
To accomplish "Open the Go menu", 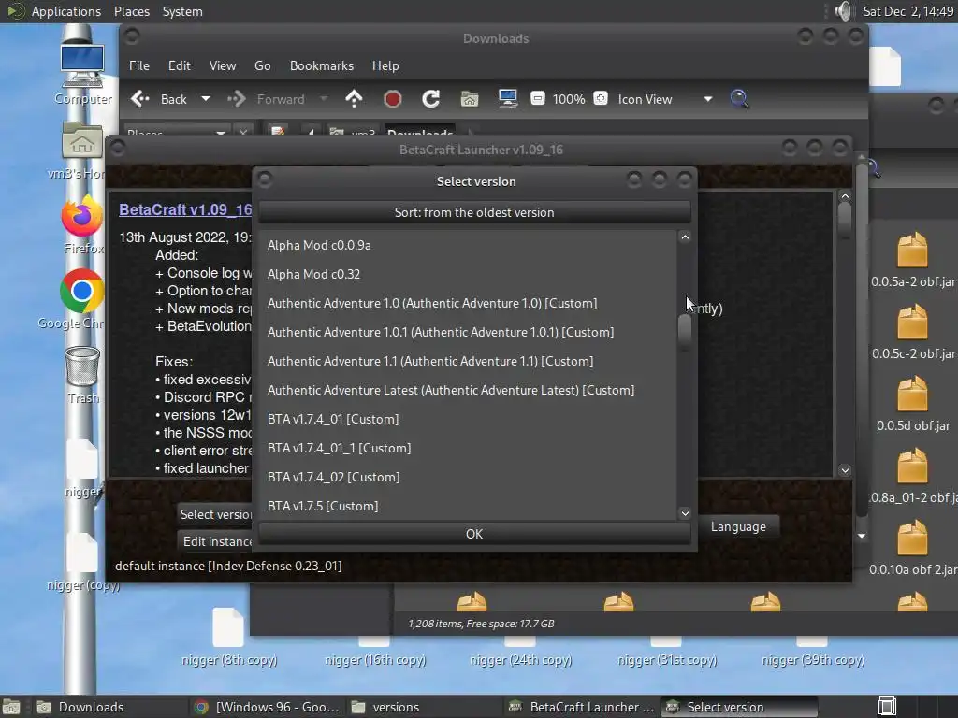I will tap(262, 65).
